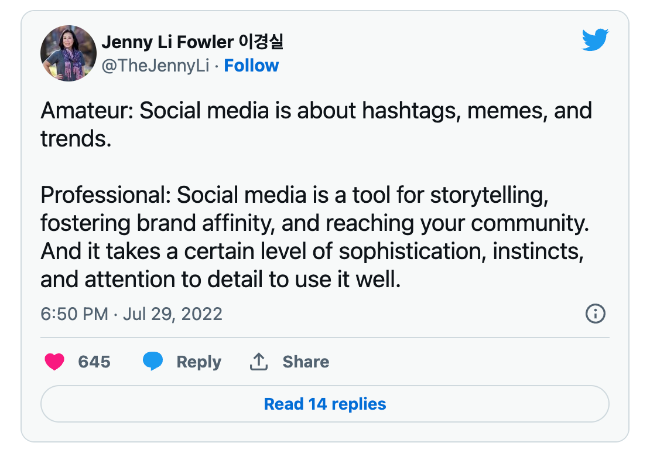Image resolution: width=650 pixels, height=463 pixels.
Task: Open the @TheJennyLi handle link
Action: point(155,66)
